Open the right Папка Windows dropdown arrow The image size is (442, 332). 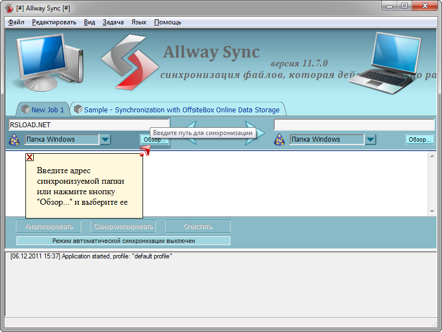pos(370,139)
